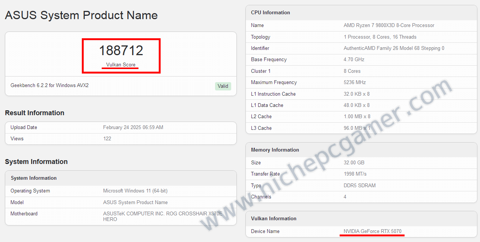
Task: Click the Vulkan Score label
Action: (x=121, y=65)
